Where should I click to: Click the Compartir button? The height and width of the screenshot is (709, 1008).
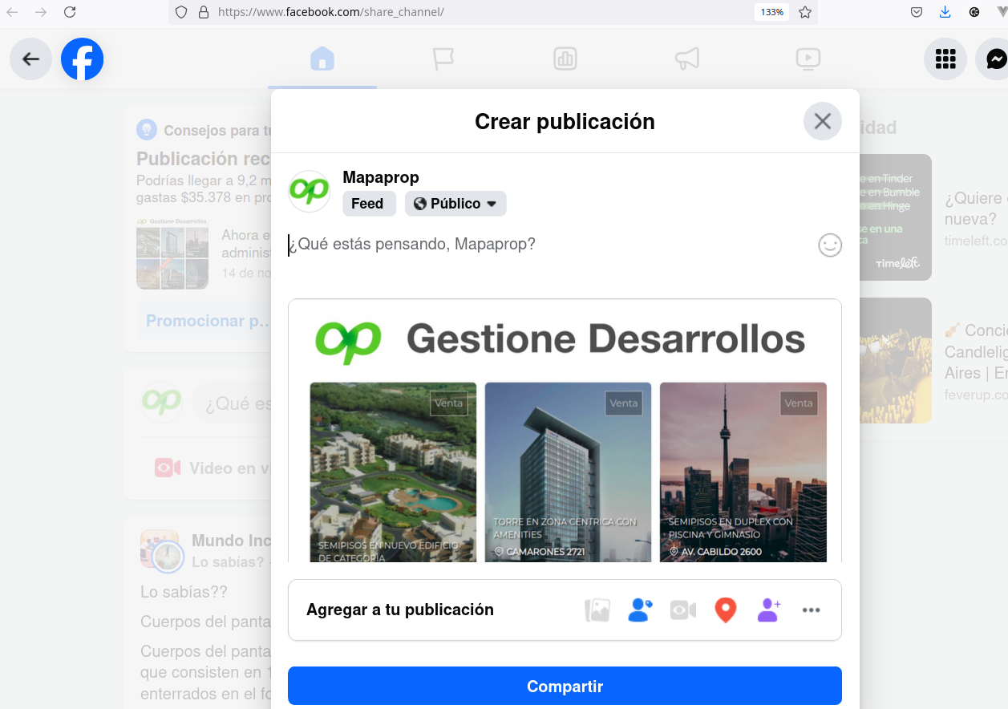(565, 686)
